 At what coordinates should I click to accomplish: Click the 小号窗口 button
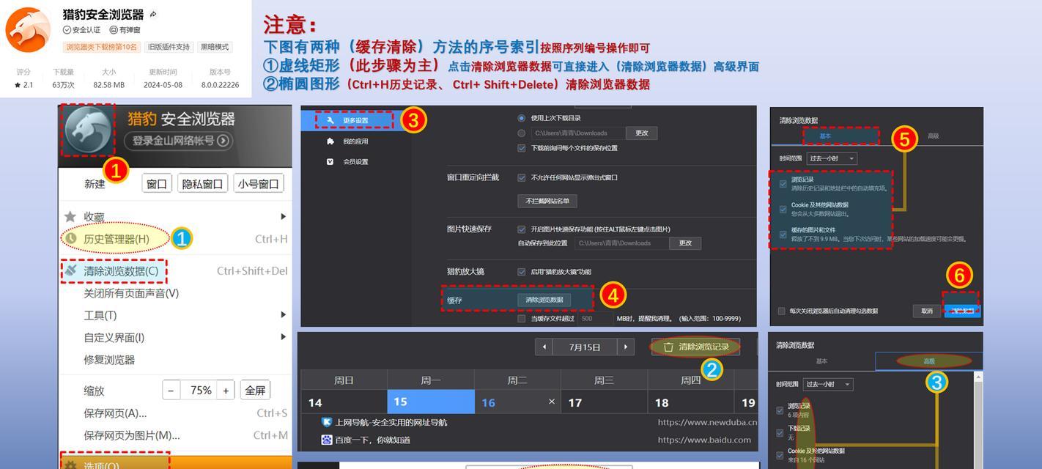[259, 184]
